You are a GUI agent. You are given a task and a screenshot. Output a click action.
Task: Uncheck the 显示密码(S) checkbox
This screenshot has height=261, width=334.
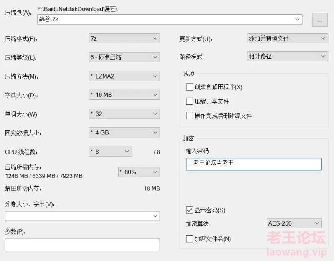pos(190,210)
